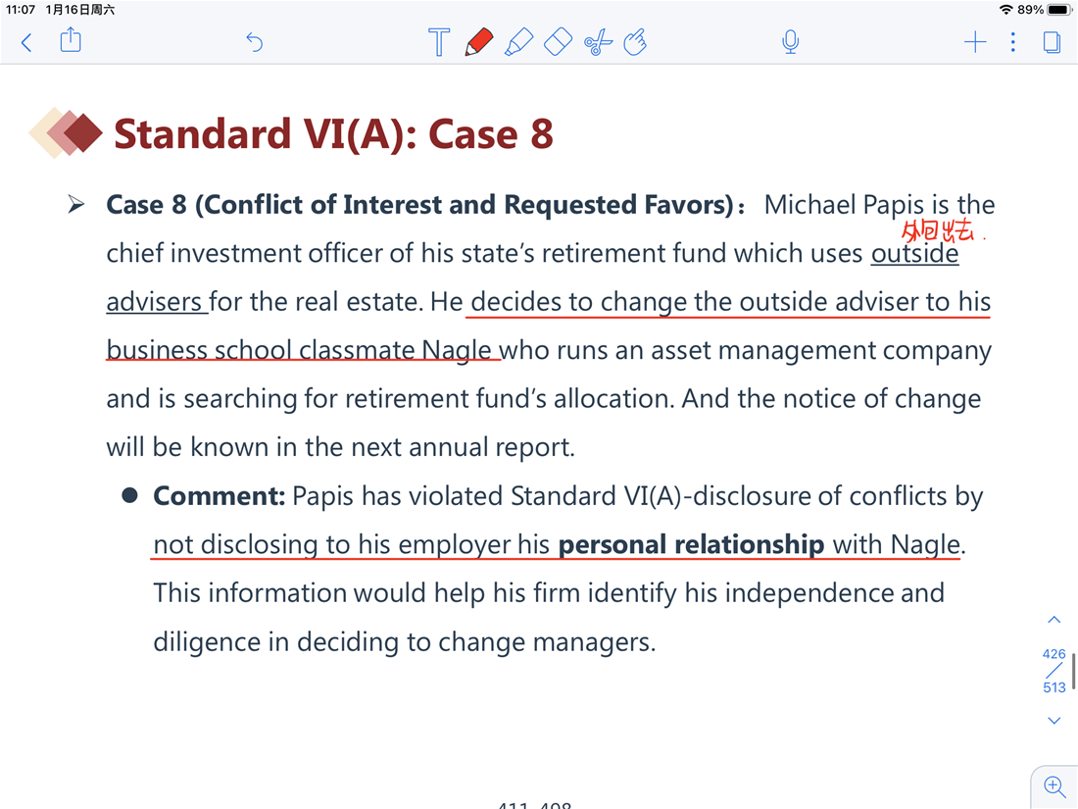This screenshot has height=809, width=1078.
Task: Jump to next page with down chevron
Action: point(1053,721)
